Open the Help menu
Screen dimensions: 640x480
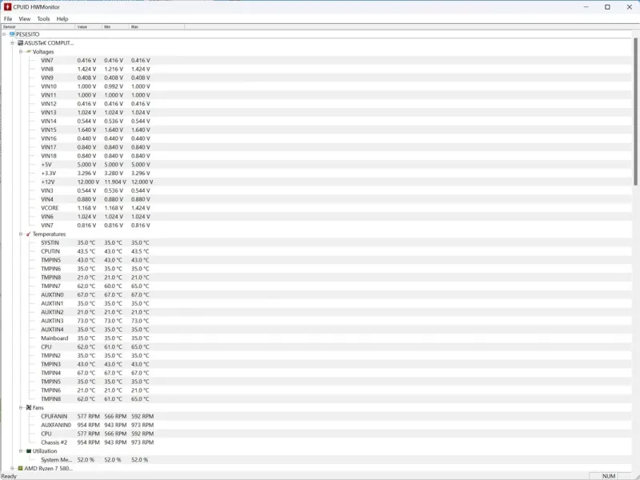click(x=62, y=18)
